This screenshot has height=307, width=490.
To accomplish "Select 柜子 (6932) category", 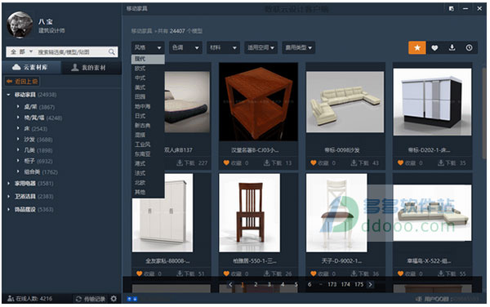I will 38,161.
